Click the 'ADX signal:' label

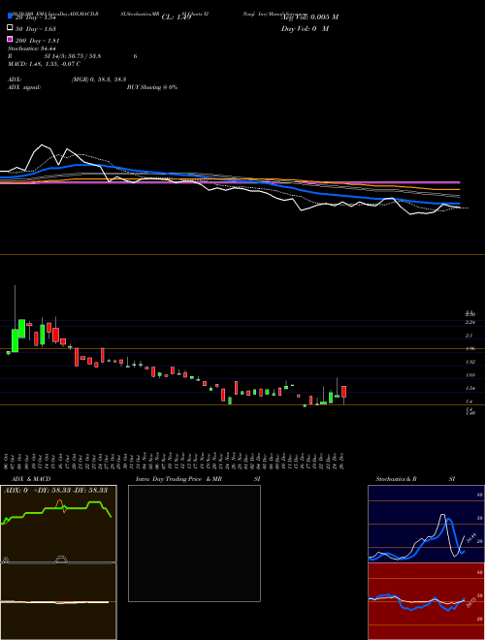[x=24, y=87]
